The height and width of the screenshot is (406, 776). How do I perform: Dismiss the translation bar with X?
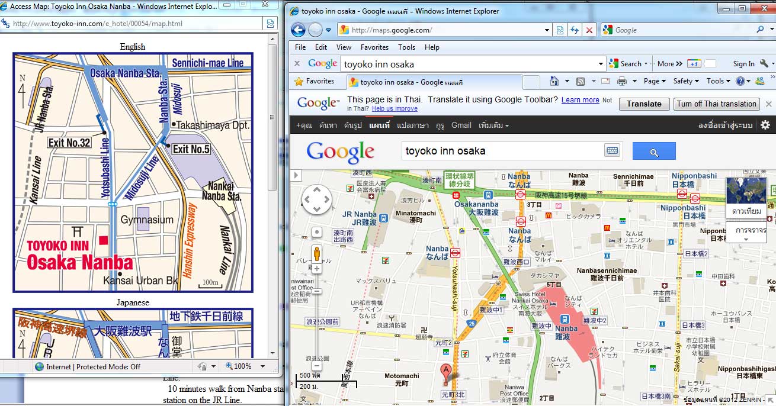pos(768,104)
